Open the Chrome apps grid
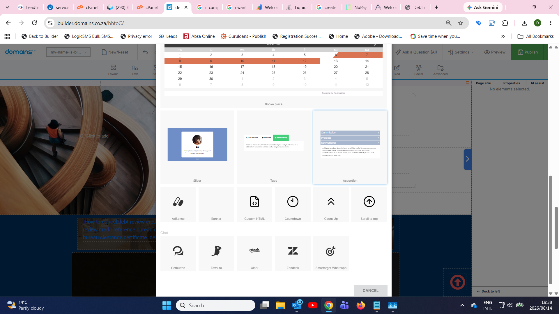559x314 pixels. click(7, 36)
